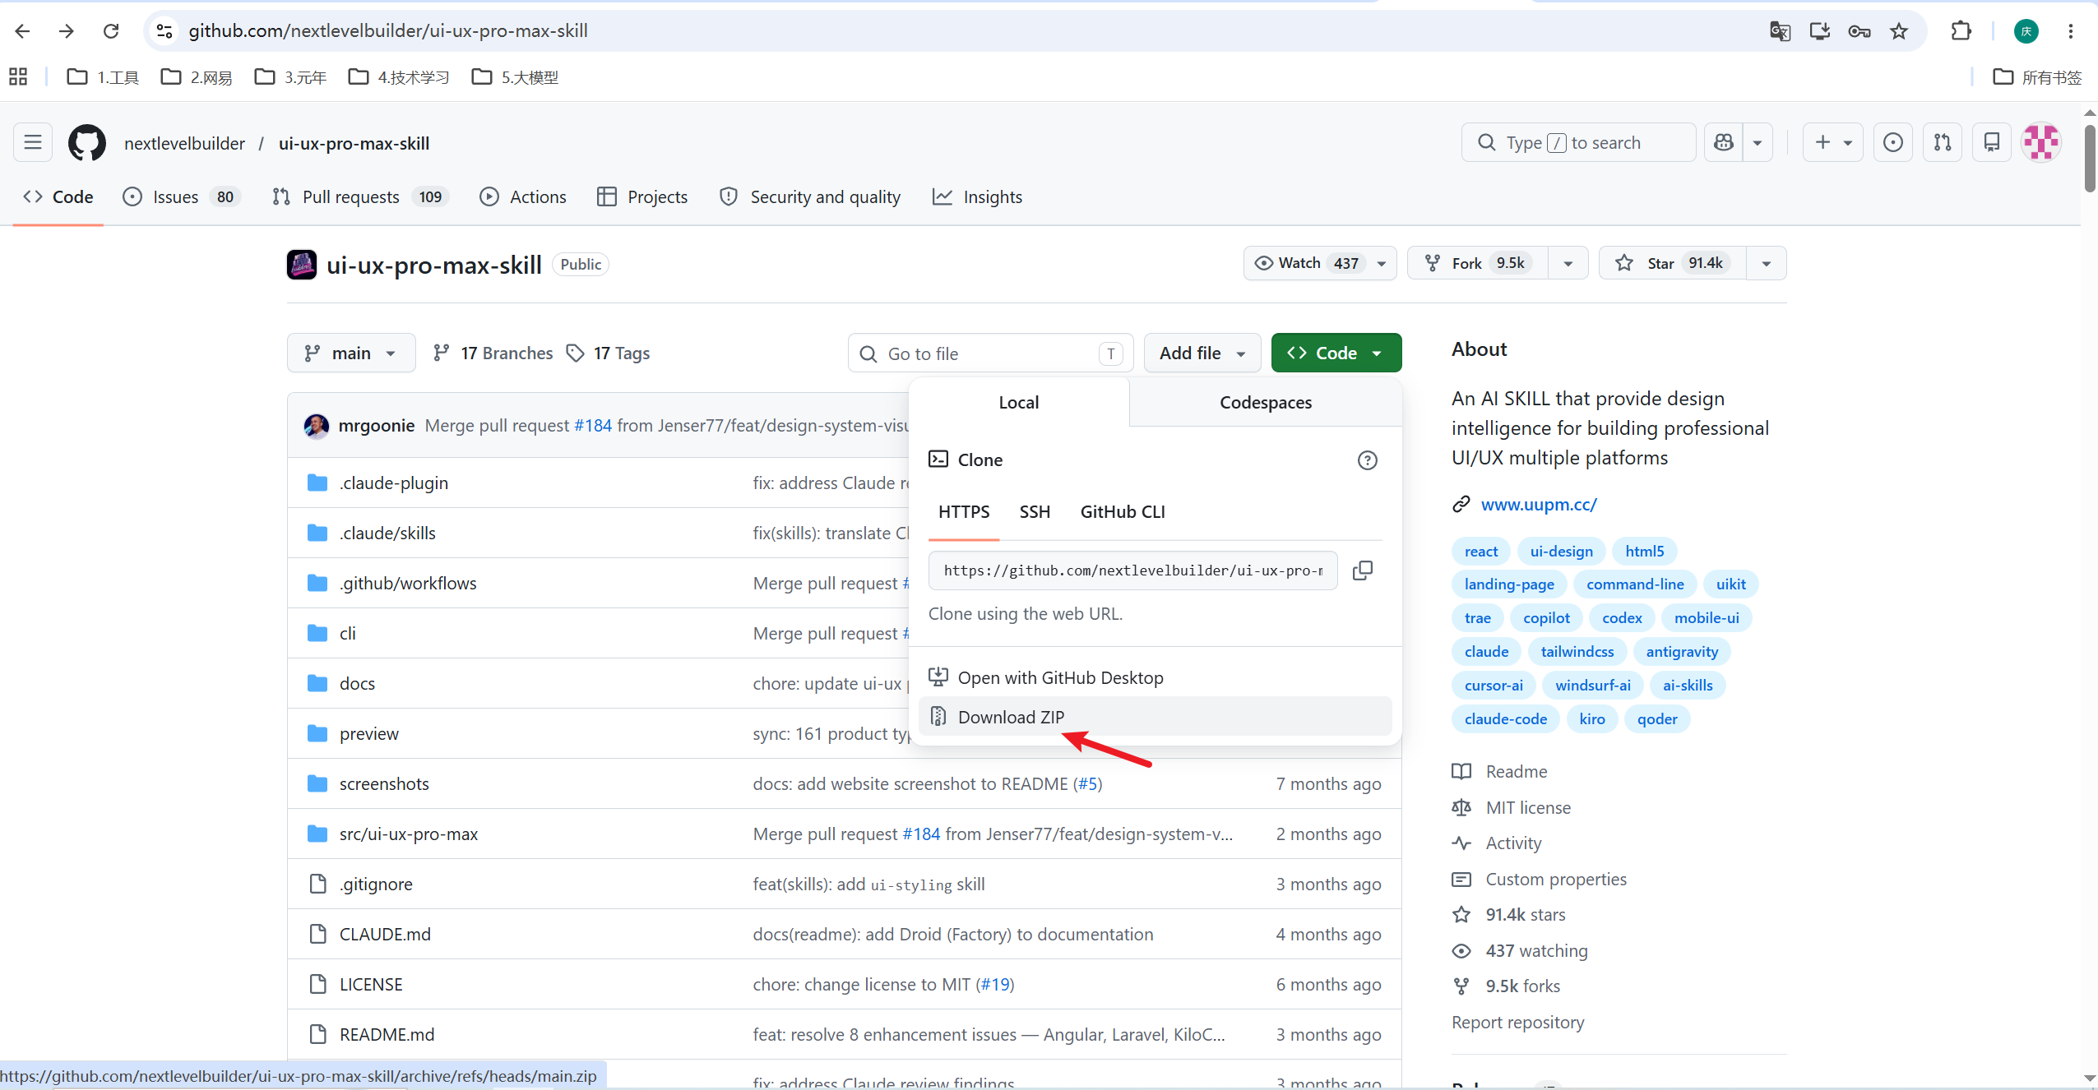This screenshot has width=2098, height=1090.
Task: Star the ui-ux-pro-max-skill repository
Action: 1672,263
